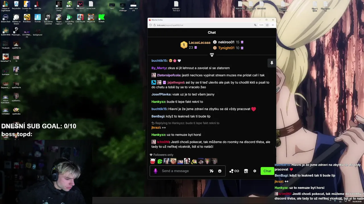Launch Fortnite from the desktop

click(x=38, y=18)
